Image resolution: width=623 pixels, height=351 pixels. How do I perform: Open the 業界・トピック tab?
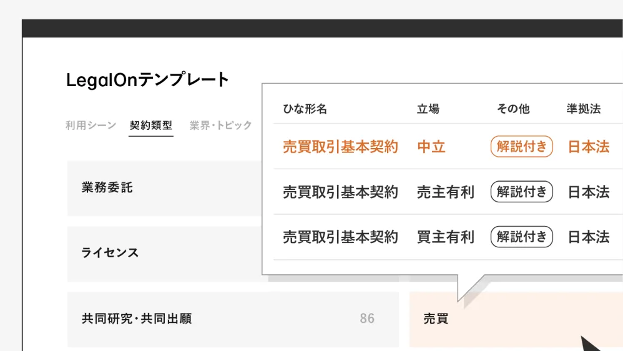tap(220, 126)
